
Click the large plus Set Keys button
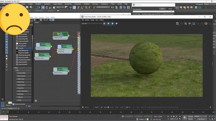[x=185, y=118]
